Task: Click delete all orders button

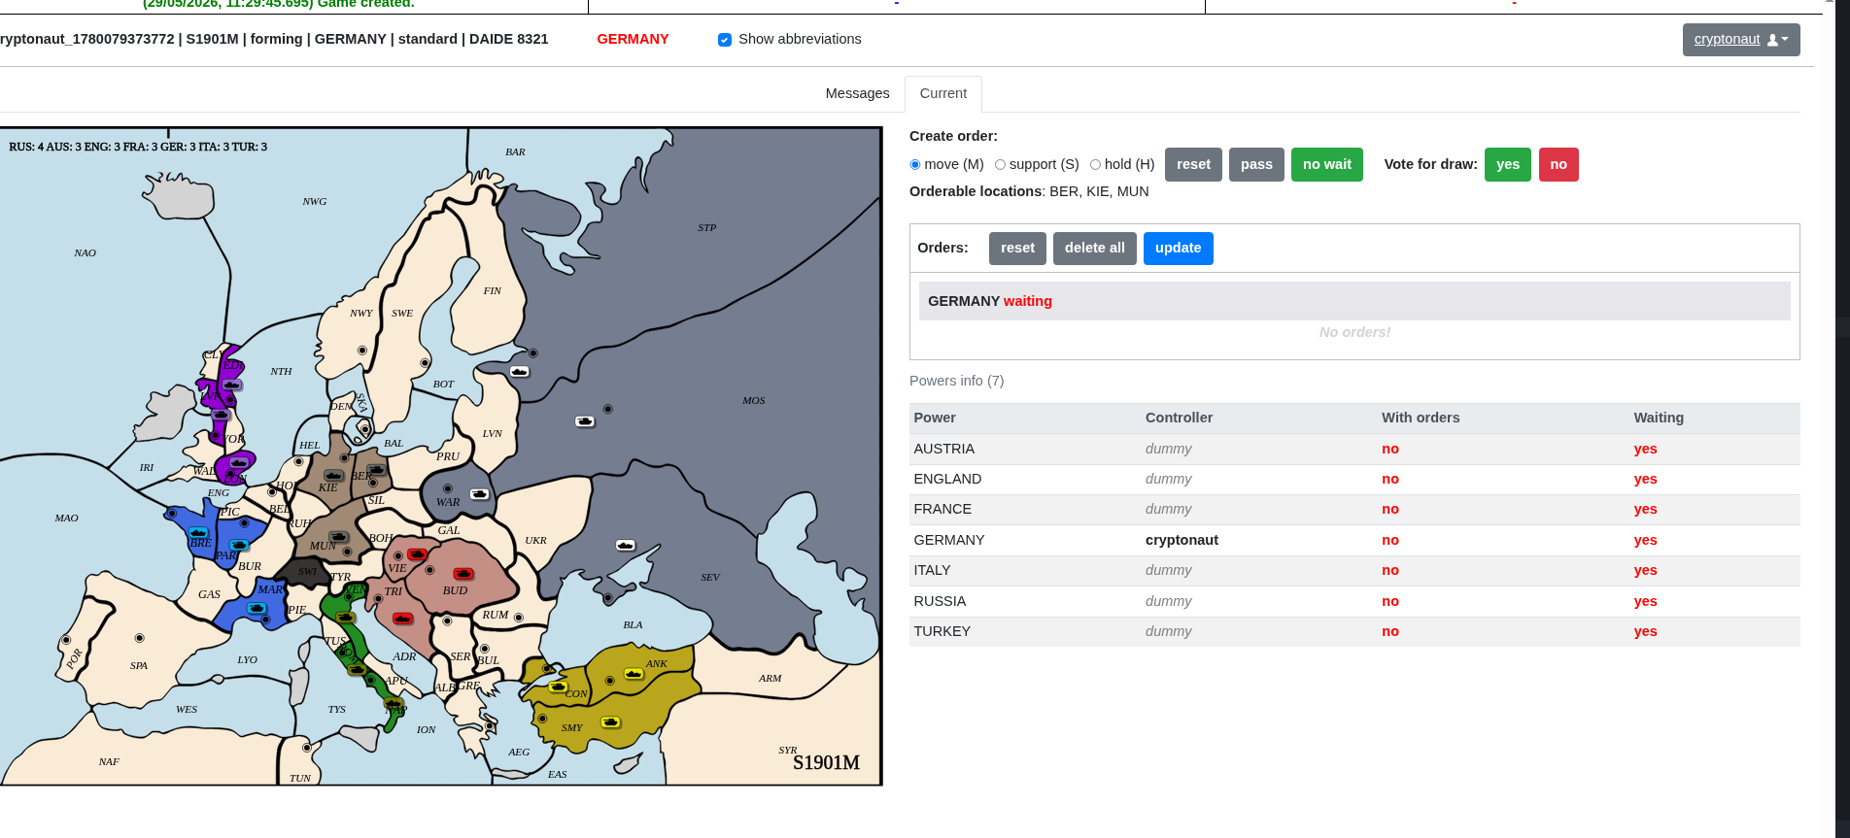Action: click(1095, 248)
